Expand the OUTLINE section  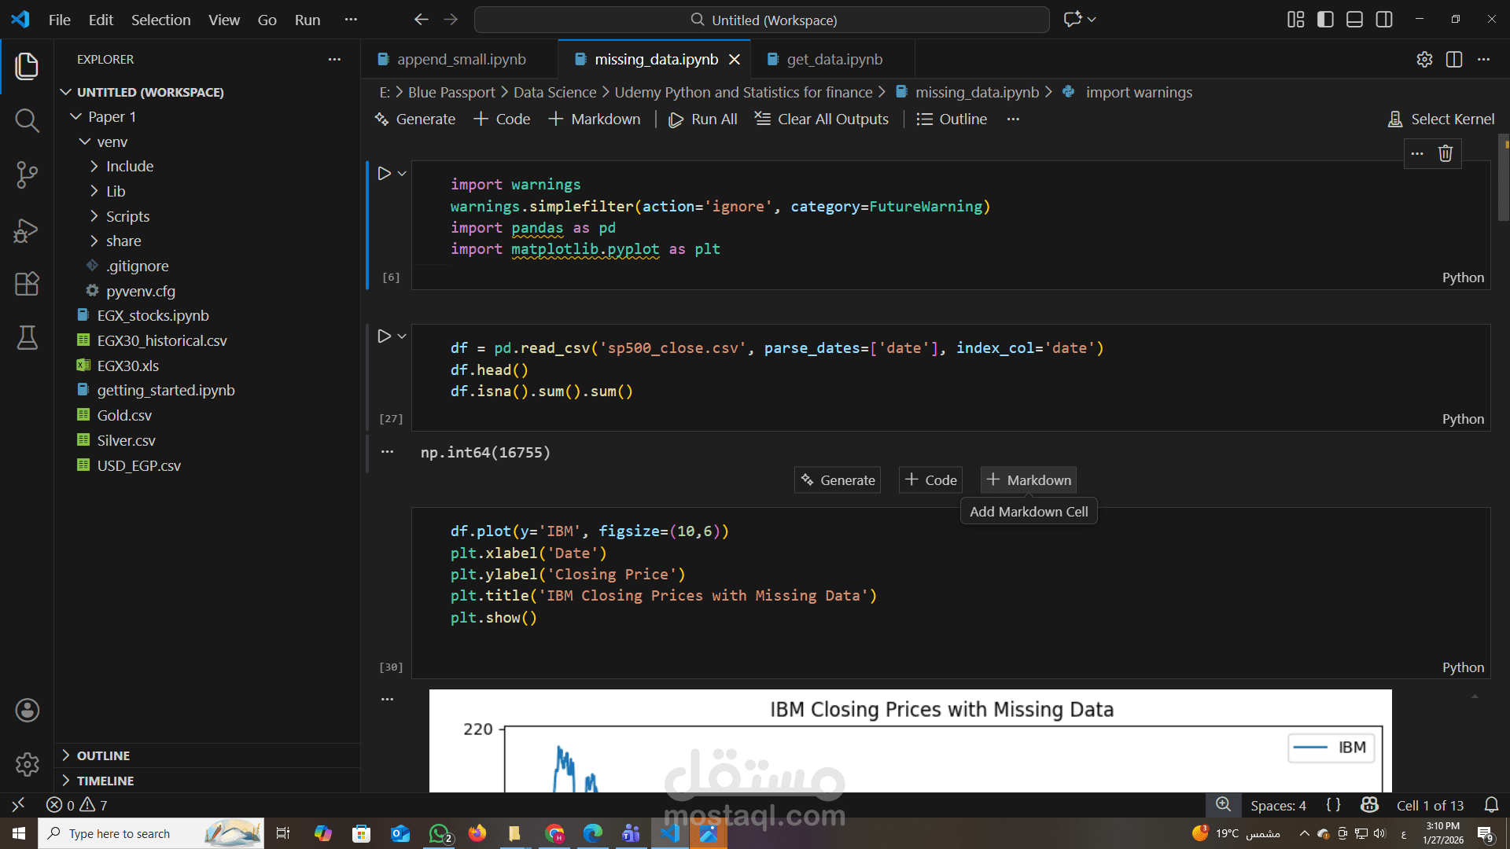pos(103,755)
